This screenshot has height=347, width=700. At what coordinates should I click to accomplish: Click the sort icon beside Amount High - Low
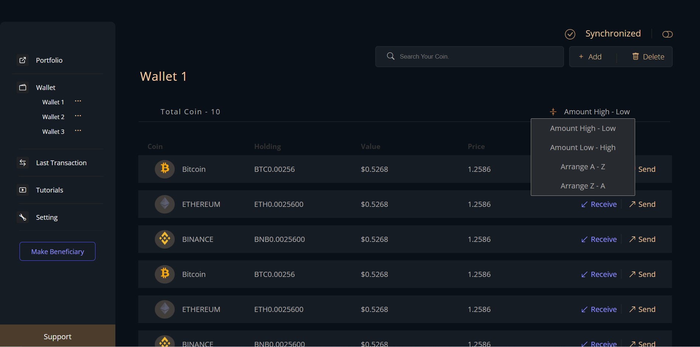[x=553, y=112]
